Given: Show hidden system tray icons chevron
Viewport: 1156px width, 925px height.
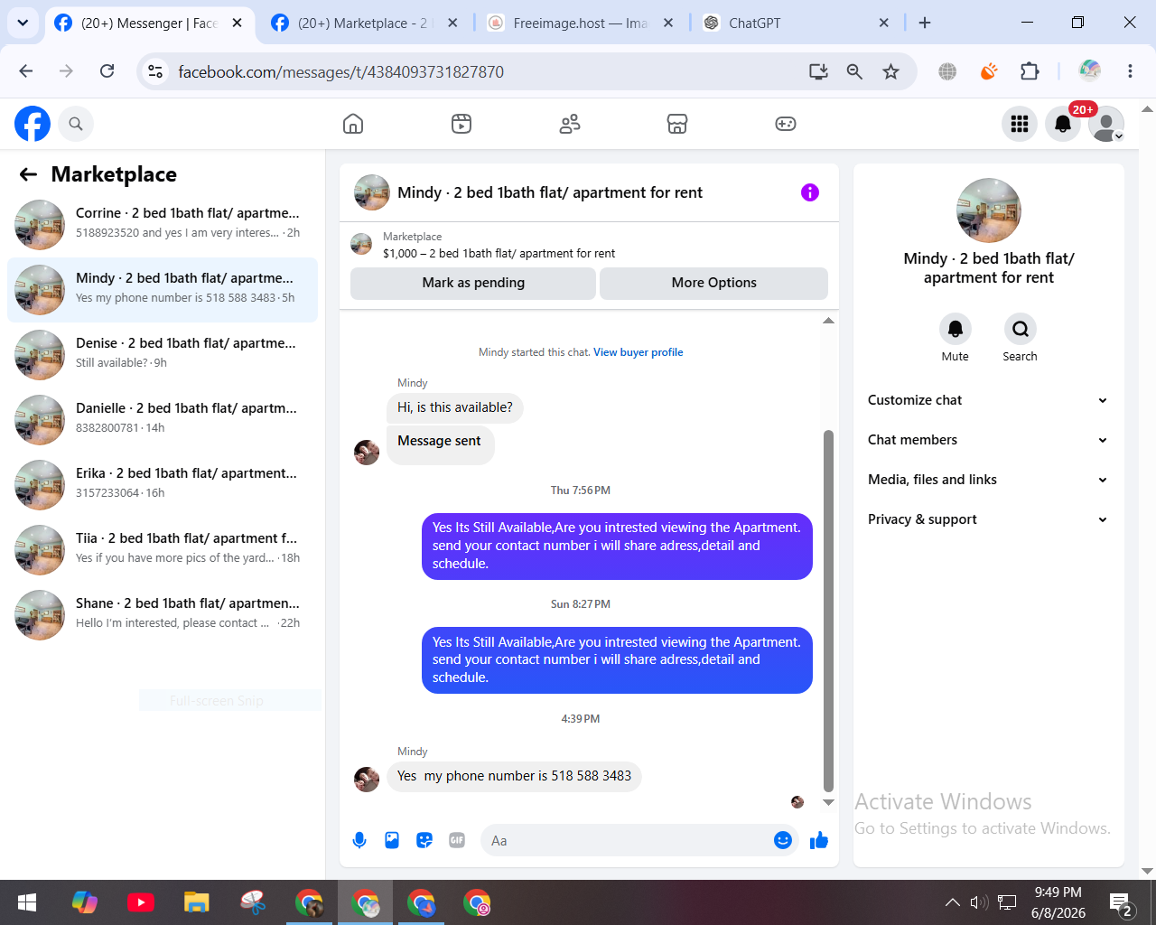Looking at the screenshot, I should pyautogui.click(x=952, y=902).
